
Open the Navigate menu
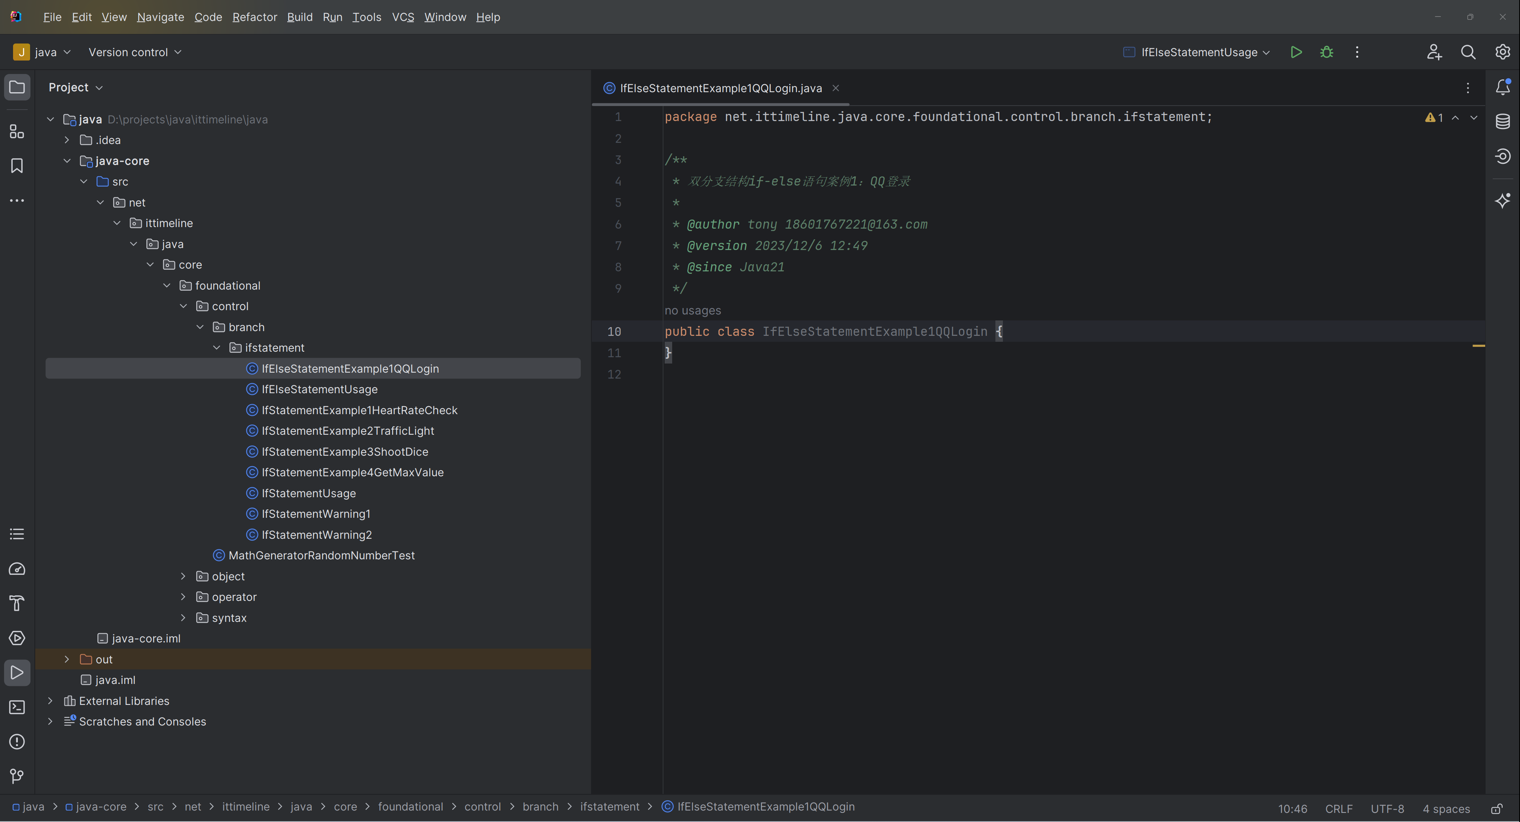pos(161,17)
